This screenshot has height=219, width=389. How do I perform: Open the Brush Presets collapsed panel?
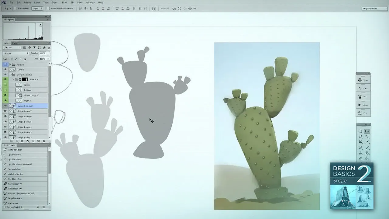[363, 96]
